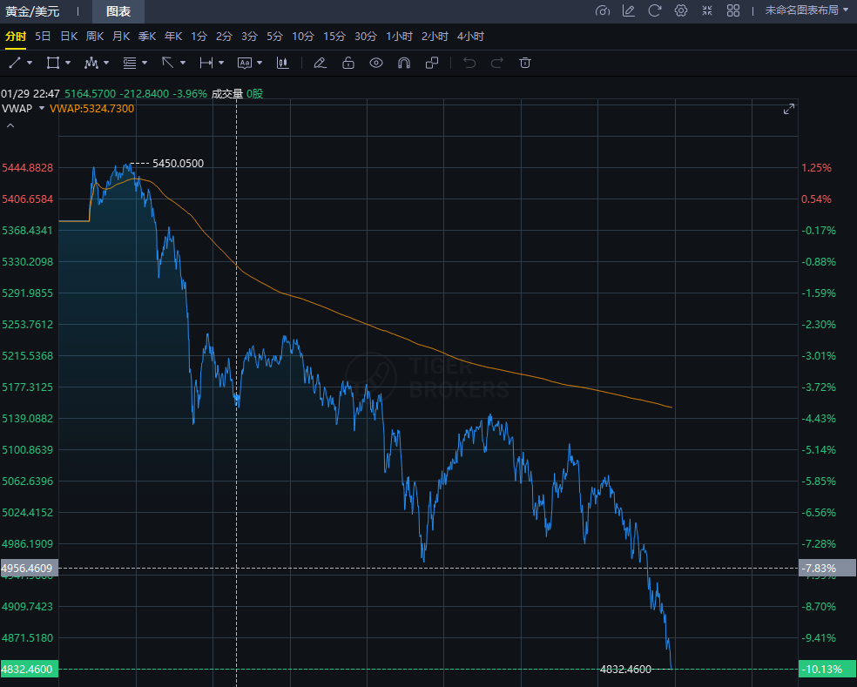Open the multi-chart grid layout icon

click(733, 10)
